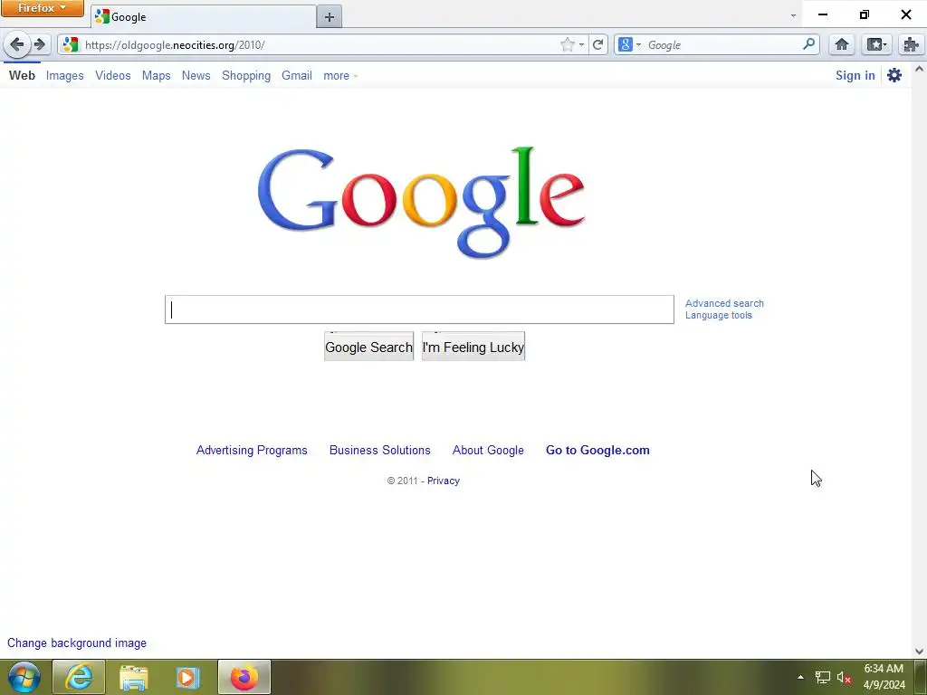927x695 pixels.
Task: Click the muted volume tray icon
Action: (844, 678)
